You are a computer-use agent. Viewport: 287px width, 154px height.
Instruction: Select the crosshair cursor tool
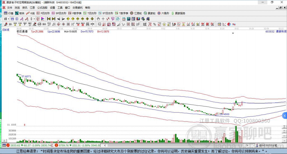click(103, 19)
